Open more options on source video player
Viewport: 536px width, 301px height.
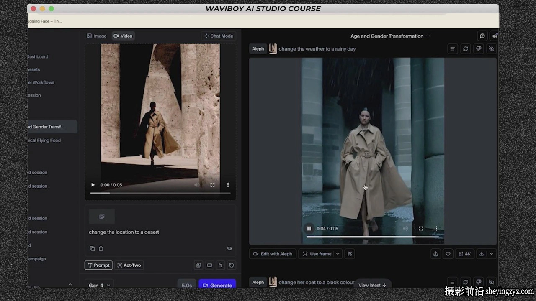[228, 185]
